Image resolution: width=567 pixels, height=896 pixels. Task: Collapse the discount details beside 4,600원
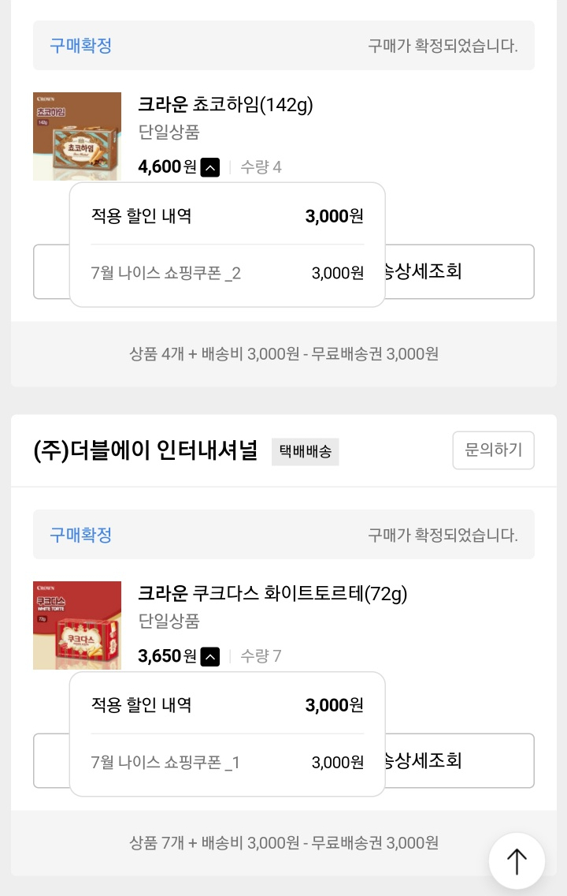coord(210,167)
